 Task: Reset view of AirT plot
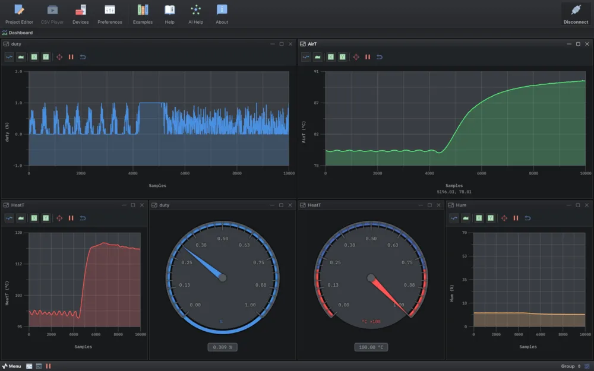(379, 57)
